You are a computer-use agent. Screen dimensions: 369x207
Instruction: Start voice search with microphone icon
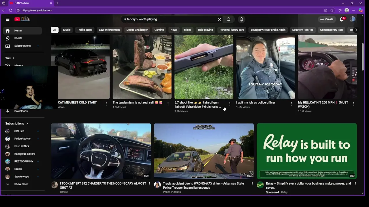pyautogui.click(x=242, y=19)
